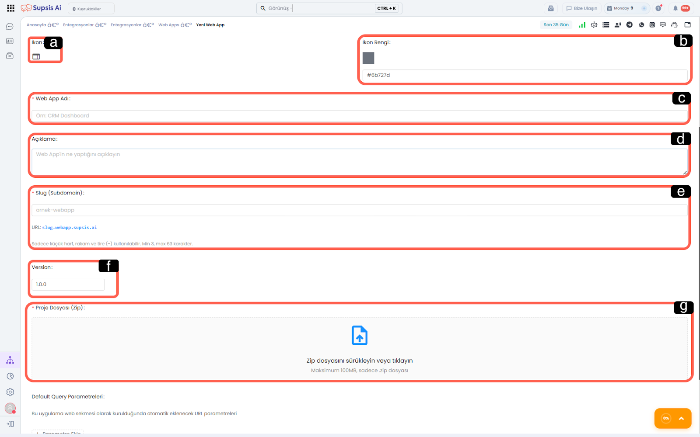Click the slug.webapp.supsis.ai URL link

(x=69, y=228)
